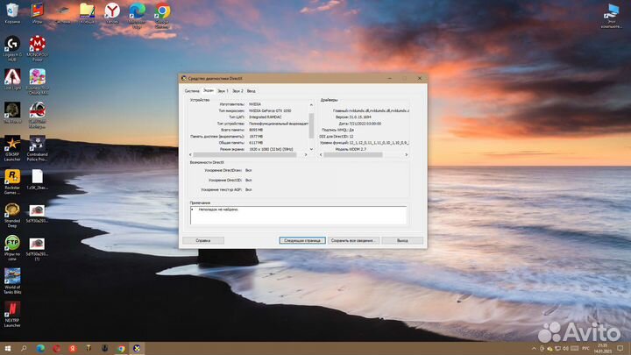Launch Stranded Deep desktop shortcut
This screenshot has width=631, height=355.
12,215
